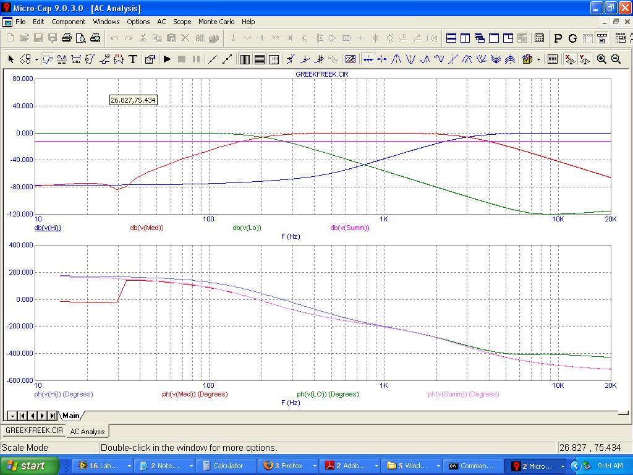
Task: Open the Properties dialog icon
Action: click(x=150, y=59)
